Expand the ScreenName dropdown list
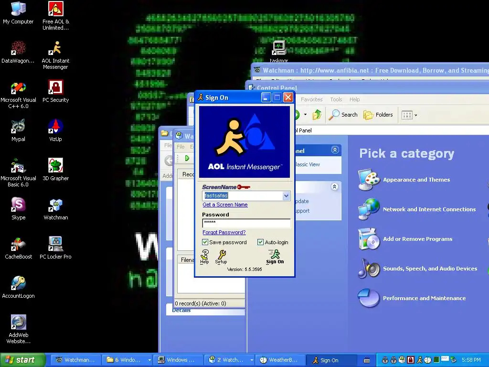Image resolution: width=489 pixels, height=367 pixels. point(286,195)
